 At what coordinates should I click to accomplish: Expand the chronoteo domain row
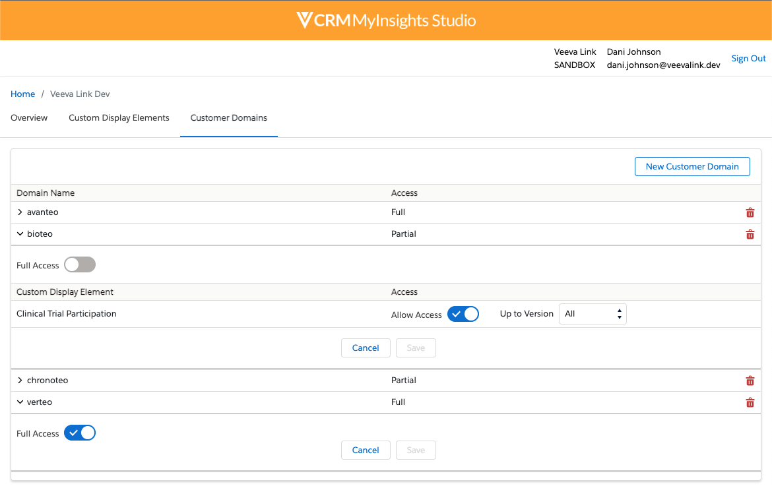(x=20, y=381)
